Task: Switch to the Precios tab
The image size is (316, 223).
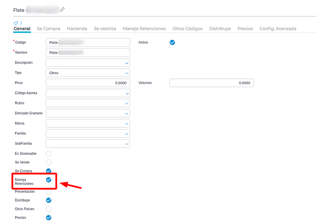Action: coord(245,28)
